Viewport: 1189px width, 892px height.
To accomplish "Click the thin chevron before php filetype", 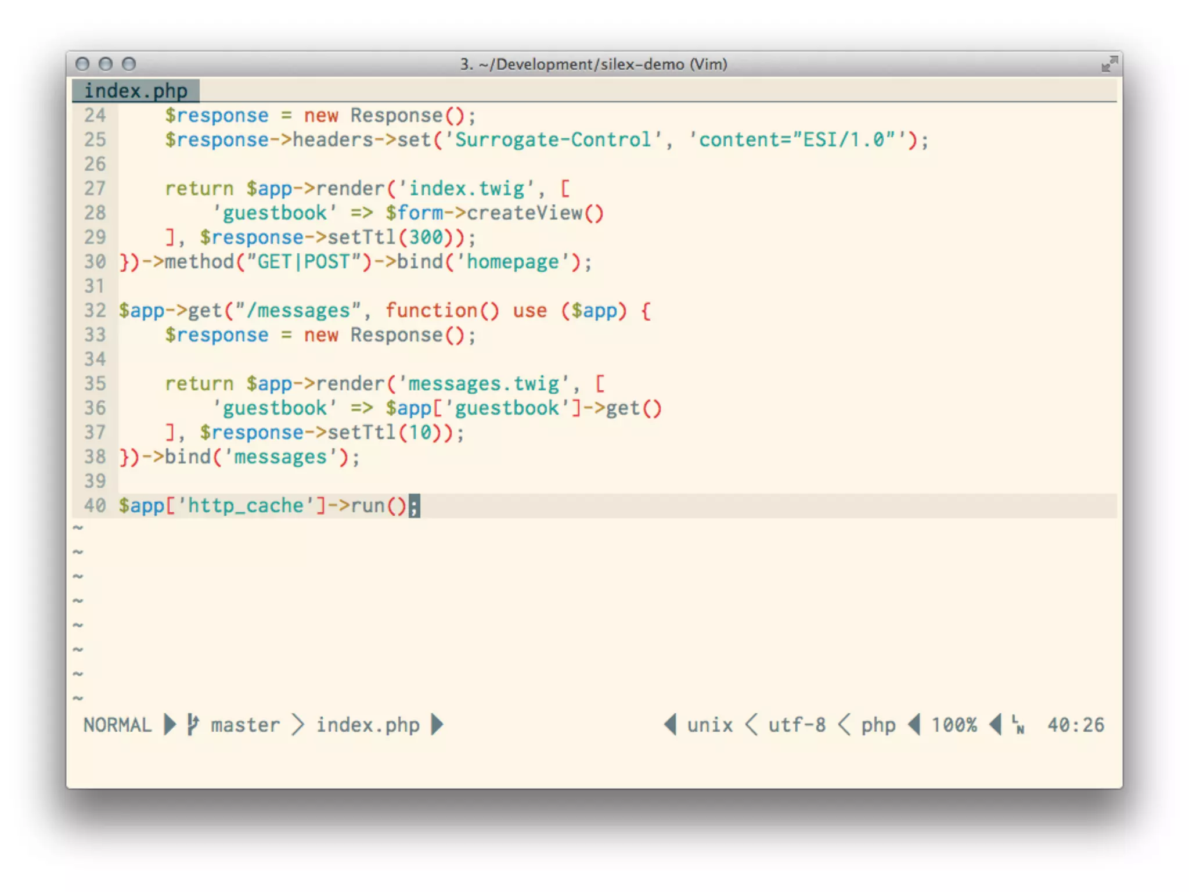I will [x=845, y=725].
